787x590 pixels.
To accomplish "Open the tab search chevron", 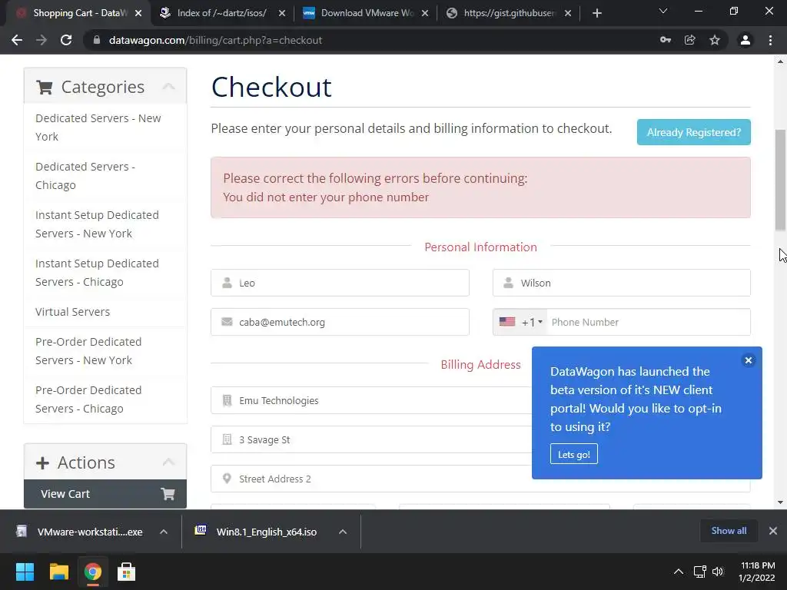I will click(663, 11).
